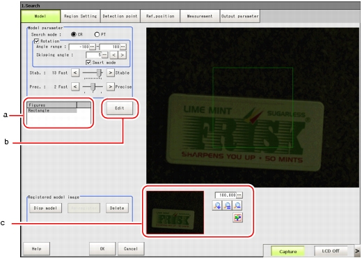Viewport: 362px width, 258px height.
Task: Click the fit image to view icon
Action: point(237,218)
